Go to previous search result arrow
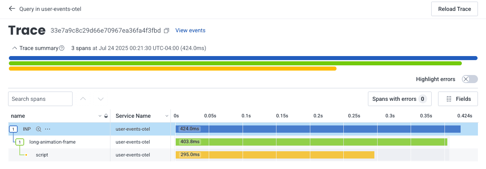Viewport: 486px width, 169px height. (83, 99)
